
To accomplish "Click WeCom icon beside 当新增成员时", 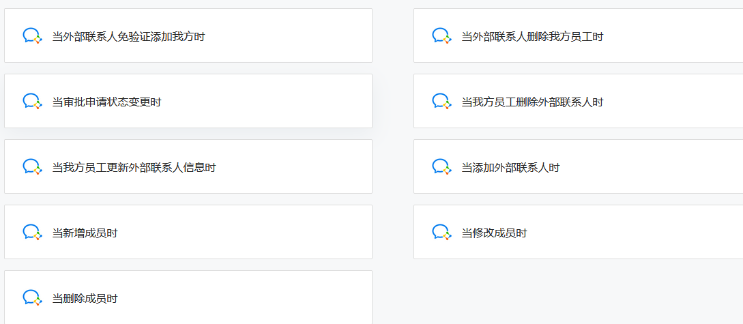I will pyautogui.click(x=33, y=232).
